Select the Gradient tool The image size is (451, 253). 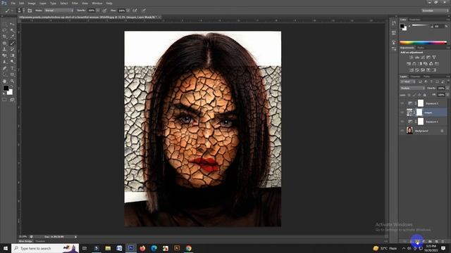(12, 56)
